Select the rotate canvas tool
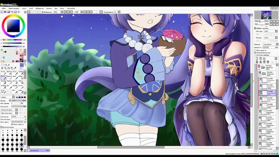279x157 pixels. coord(9,68)
